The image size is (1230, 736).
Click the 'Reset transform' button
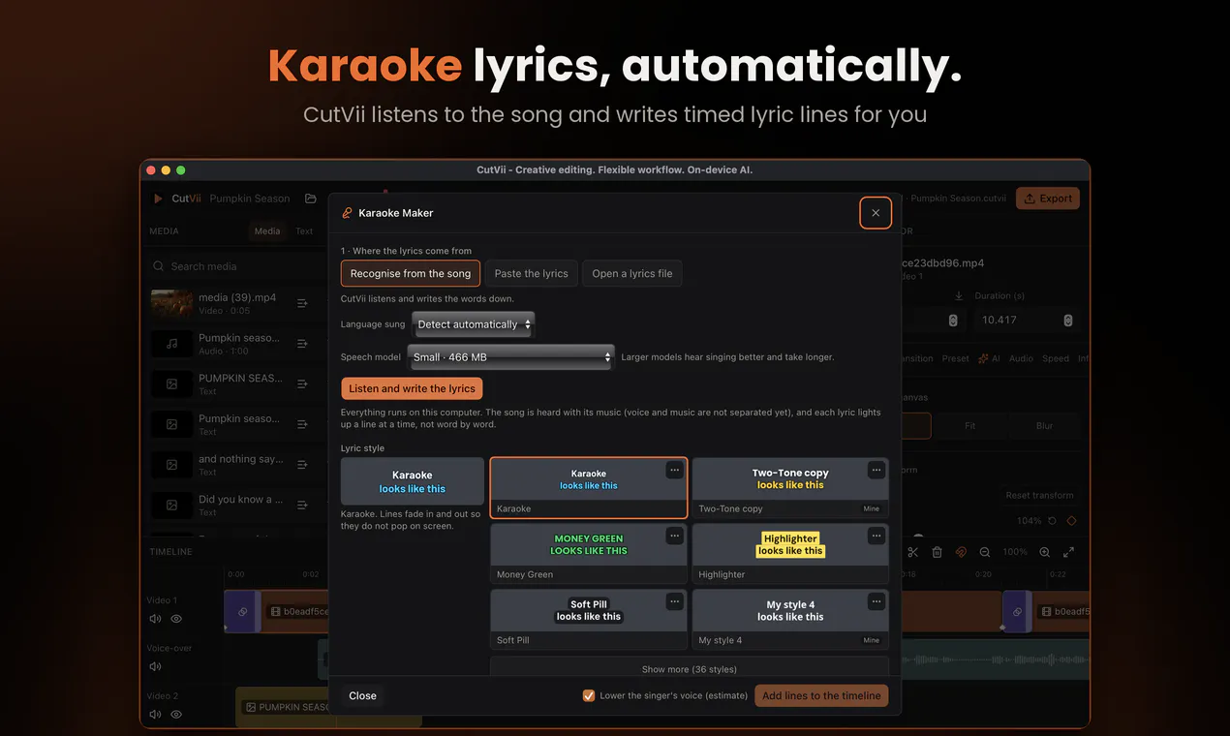click(1039, 495)
